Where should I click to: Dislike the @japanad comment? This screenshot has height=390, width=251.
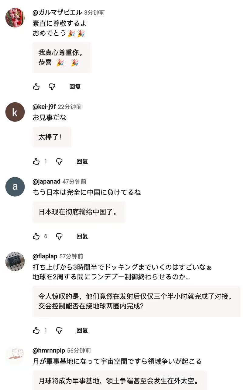(x=59, y=236)
